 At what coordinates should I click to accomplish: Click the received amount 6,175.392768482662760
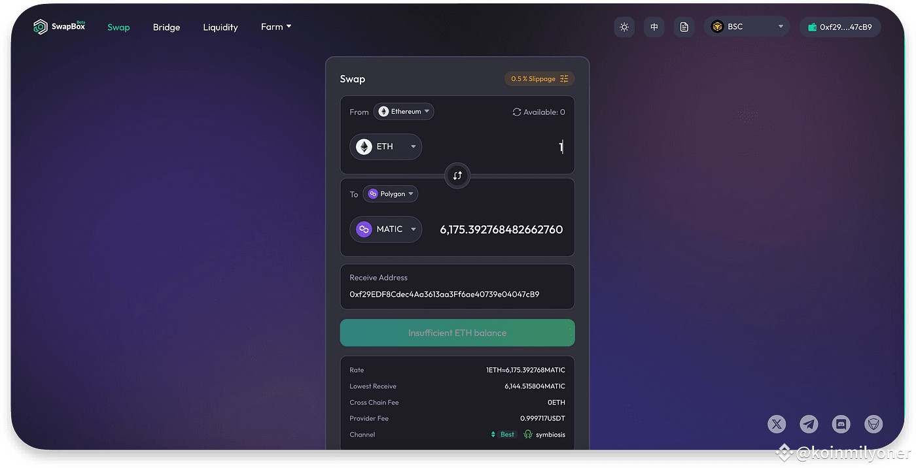pyautogui.click(x=501, y=229)
